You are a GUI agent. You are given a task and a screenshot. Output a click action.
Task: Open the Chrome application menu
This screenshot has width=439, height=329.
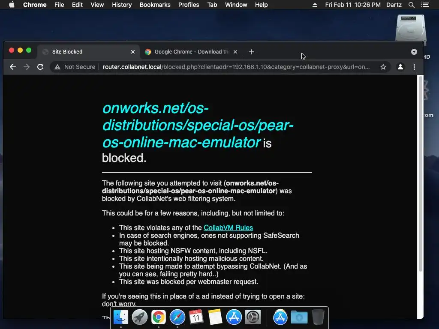[x=35, y=5]
